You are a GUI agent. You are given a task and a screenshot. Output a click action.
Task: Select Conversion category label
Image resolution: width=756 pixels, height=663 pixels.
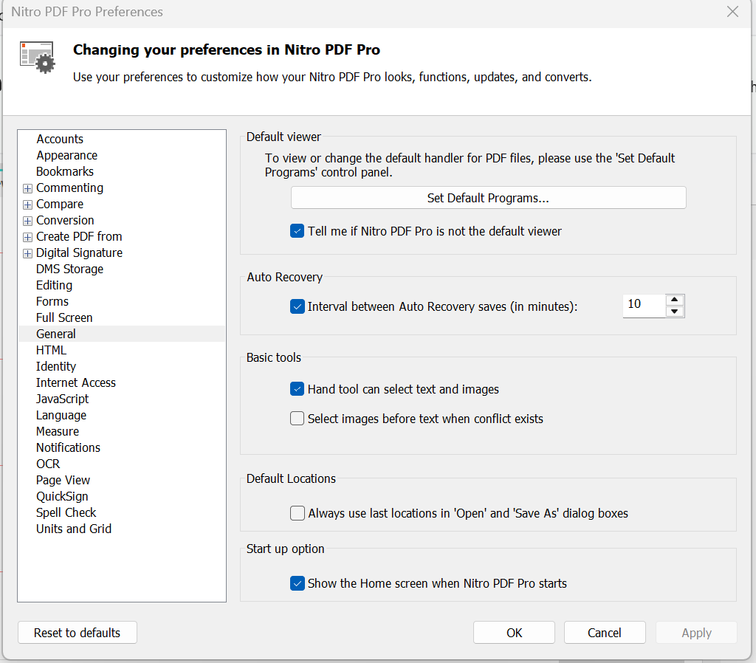coord(65,220)
